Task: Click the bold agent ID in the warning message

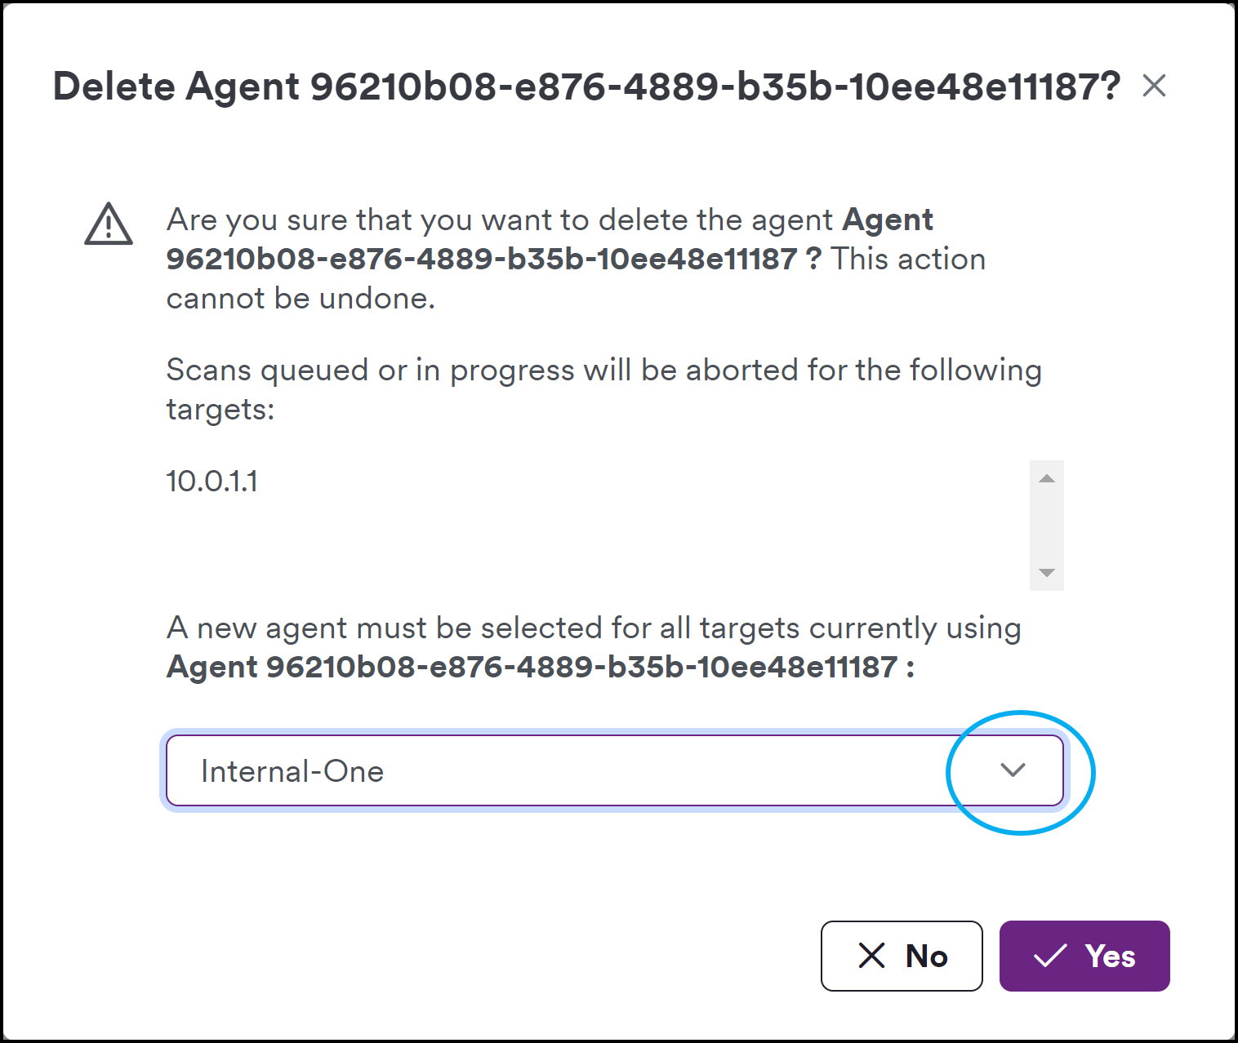Action: point(482,258)
